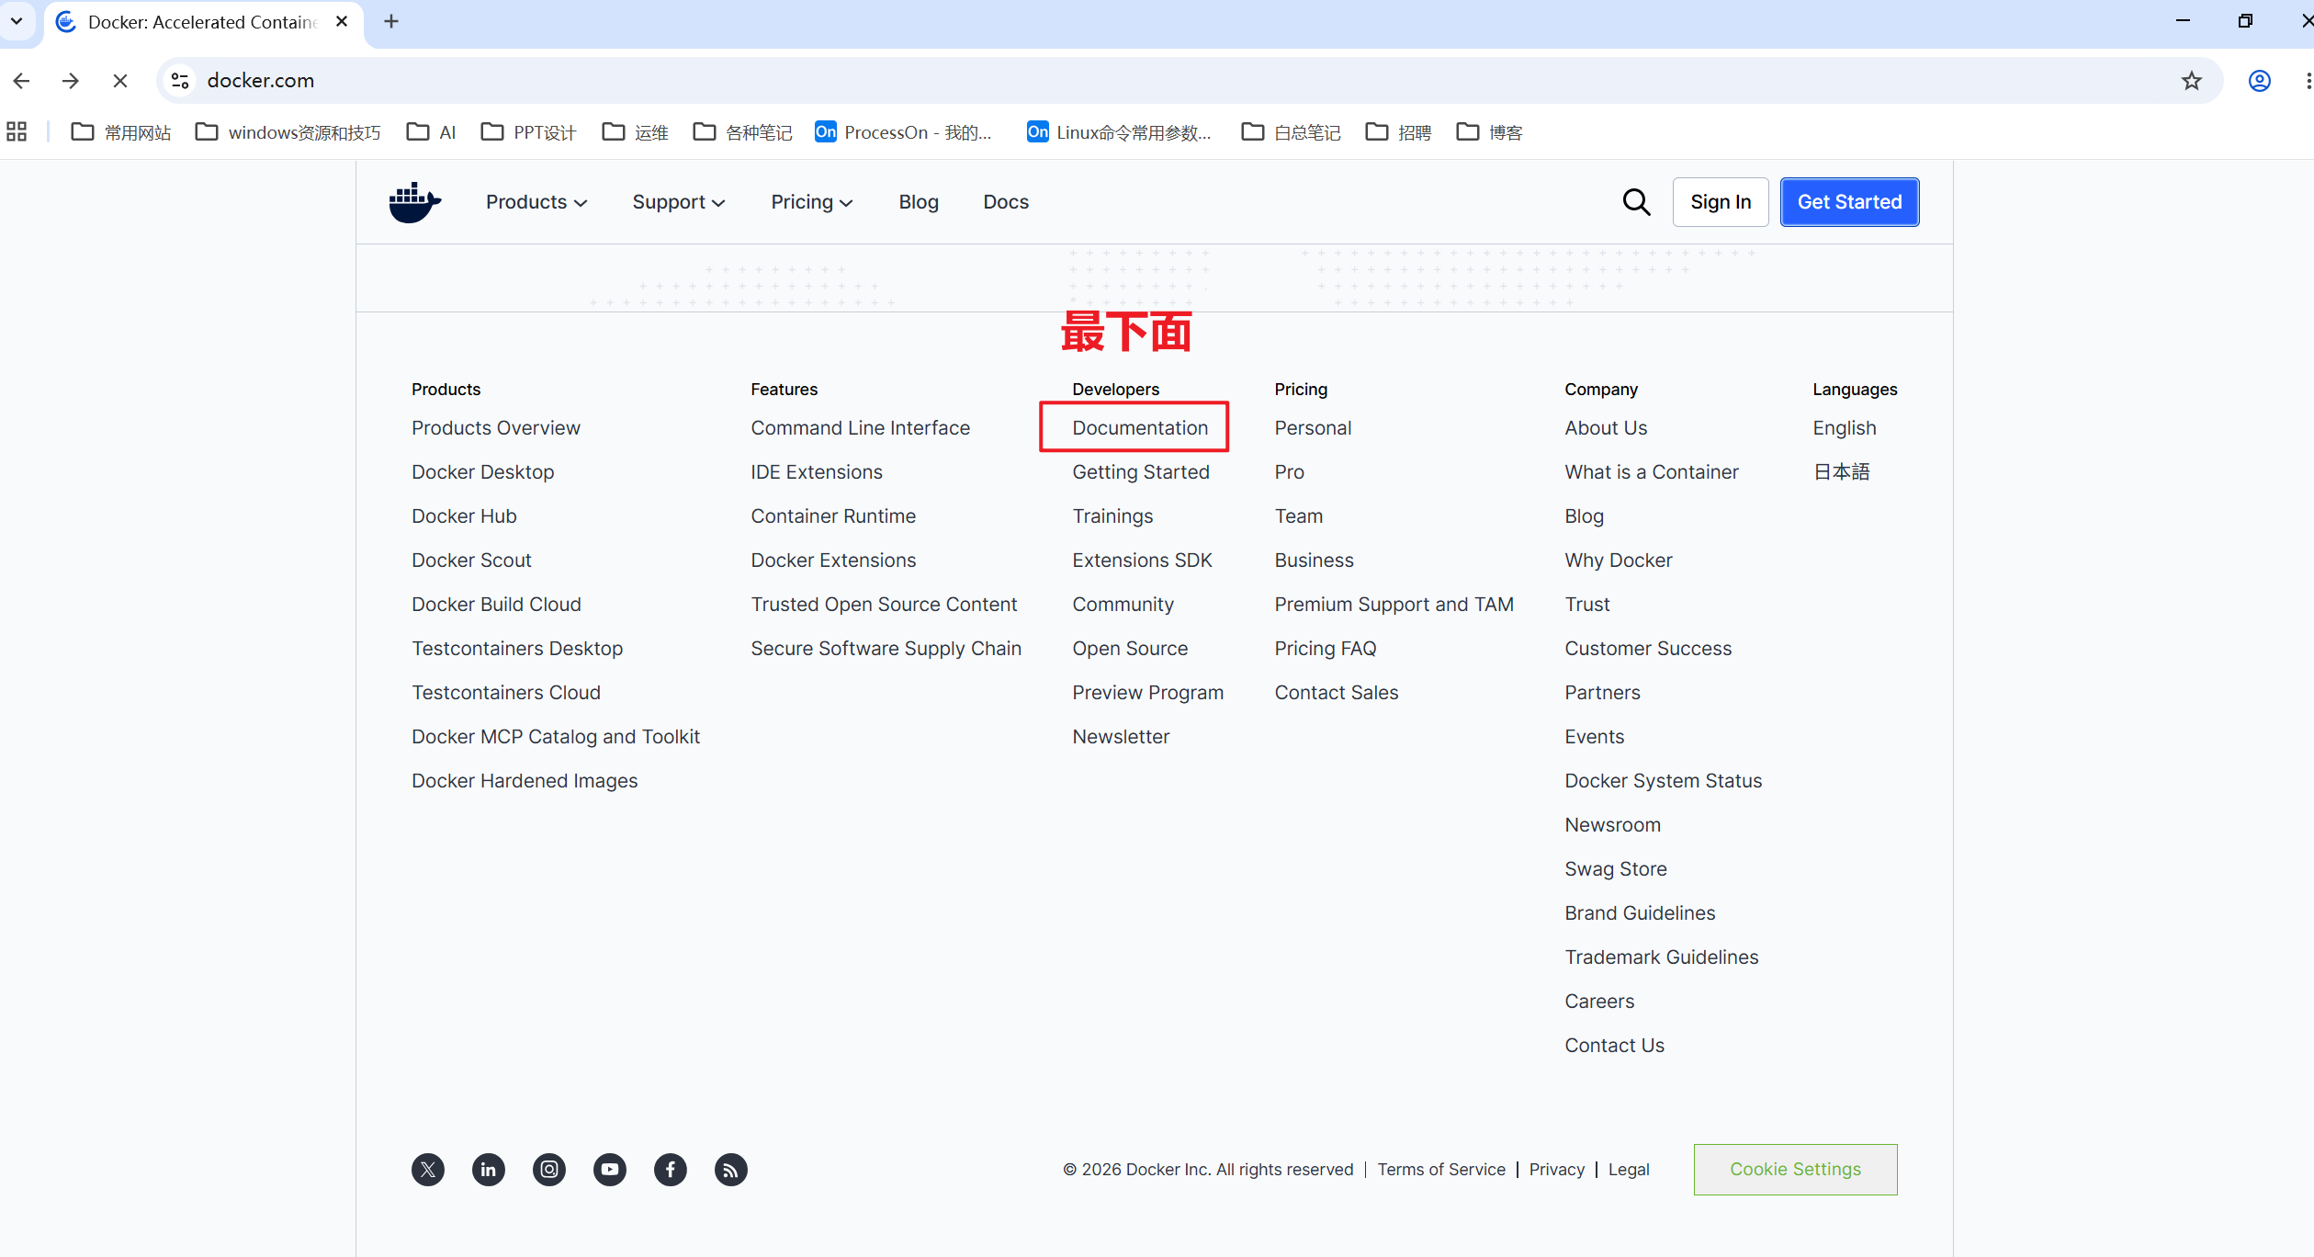This screenshot has width=2314, height=1257.
Task: Expand the Pricing navigation menu
Action: pos(812,202)
